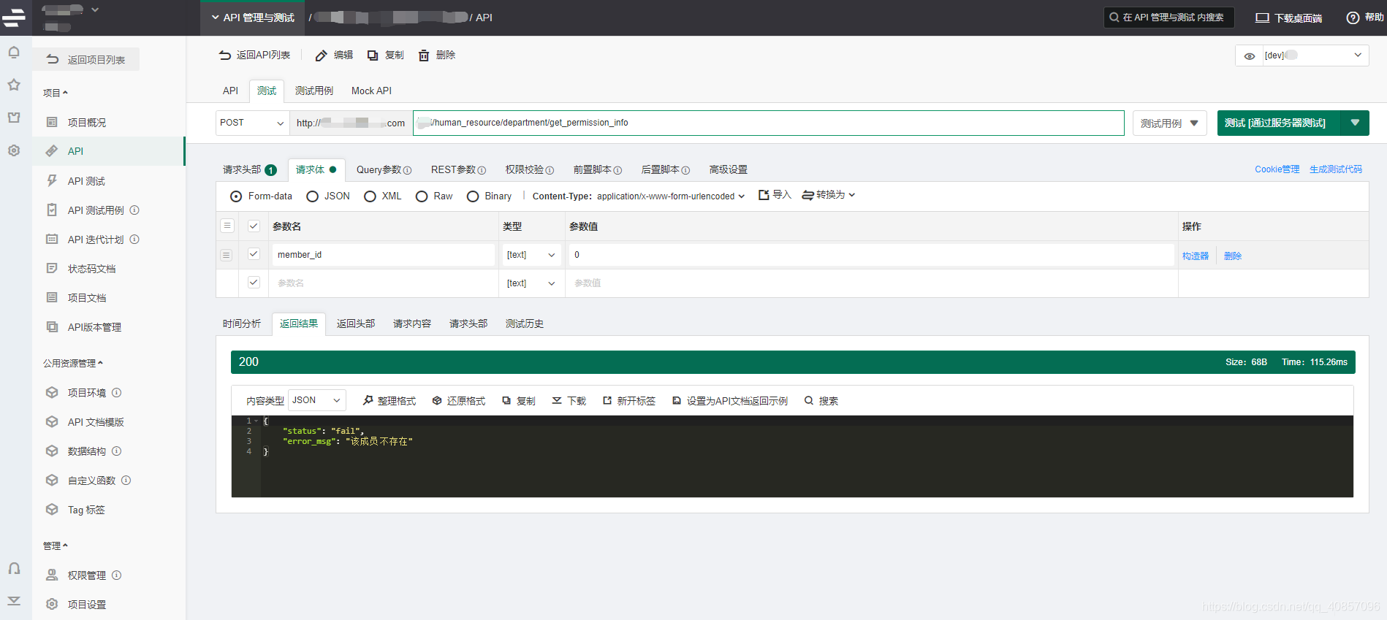Image resolution: width=1387 pixels, height=620 pixels.
Task: Click the drag handle of the member_id row
Action: (227, 255)
